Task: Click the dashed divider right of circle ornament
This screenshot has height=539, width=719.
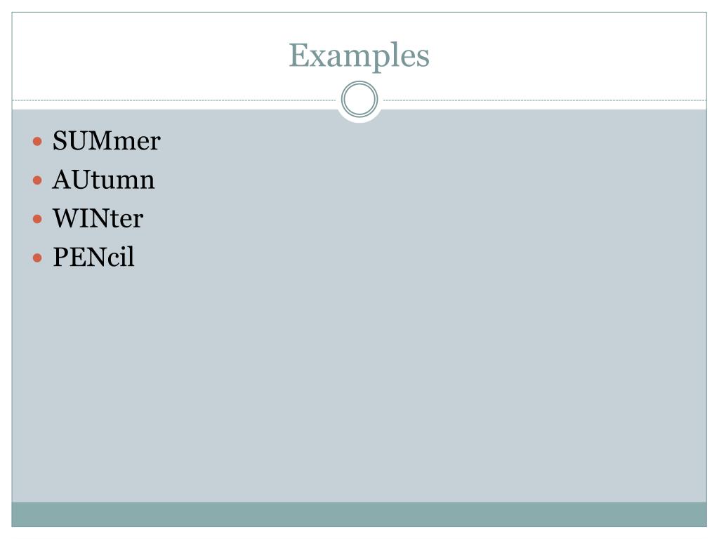Action: point(545,100)
